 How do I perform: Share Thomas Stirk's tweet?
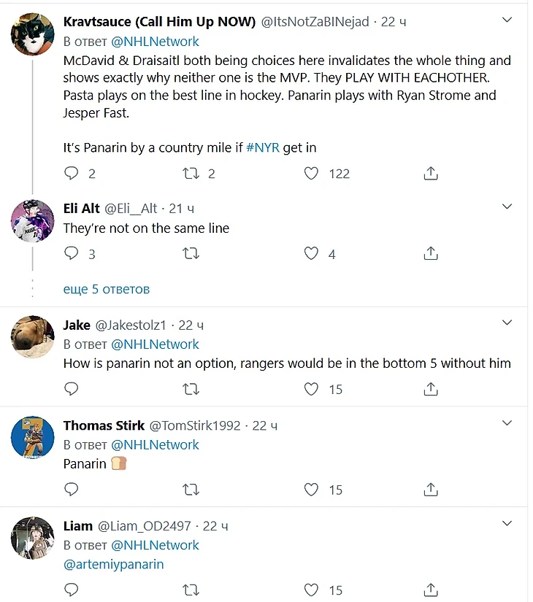[431, 490]
